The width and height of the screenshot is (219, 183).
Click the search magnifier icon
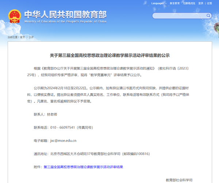click(209, 16)
